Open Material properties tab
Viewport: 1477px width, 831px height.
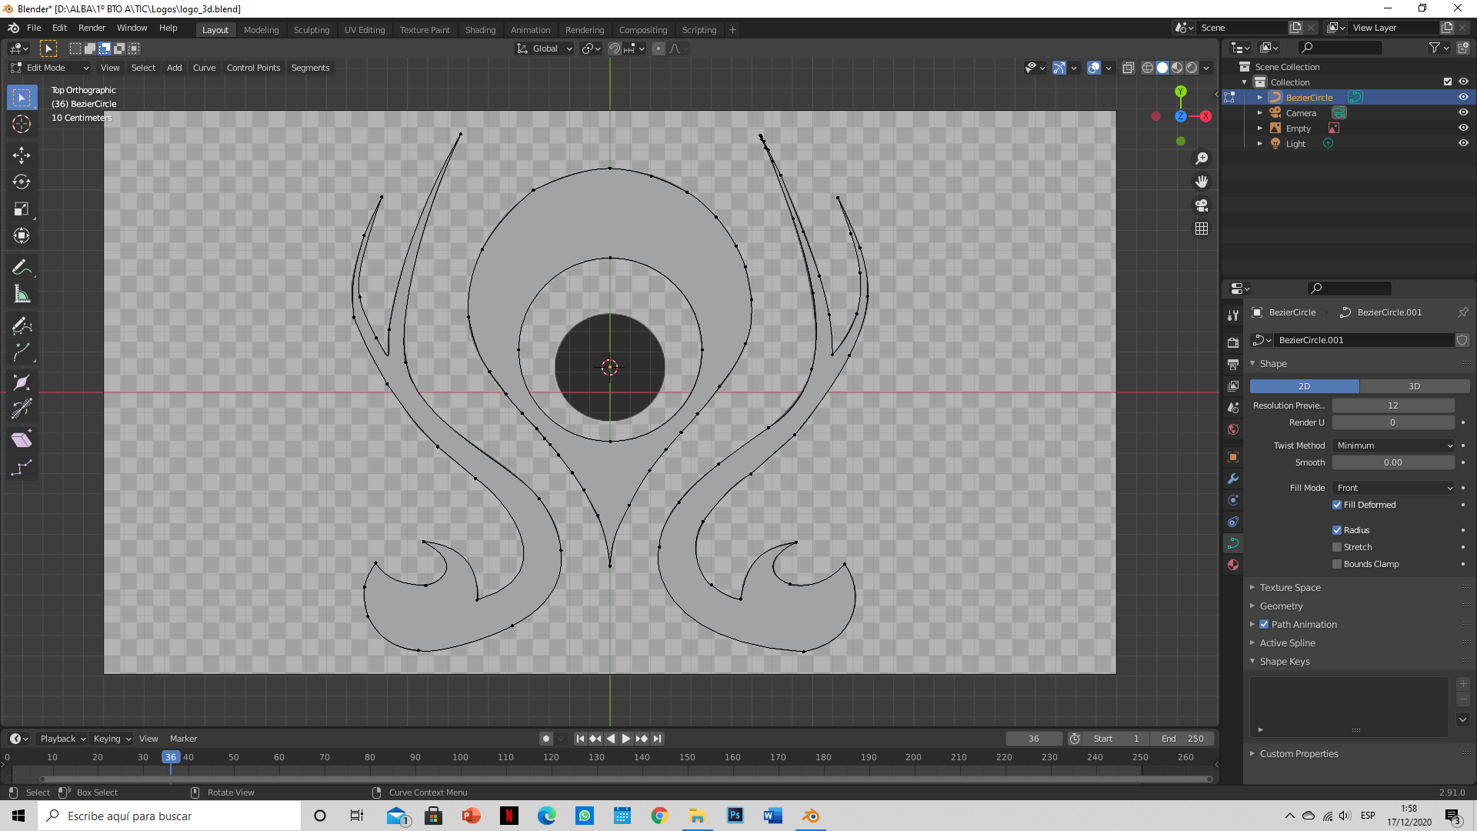click(x=1233, y=565)
